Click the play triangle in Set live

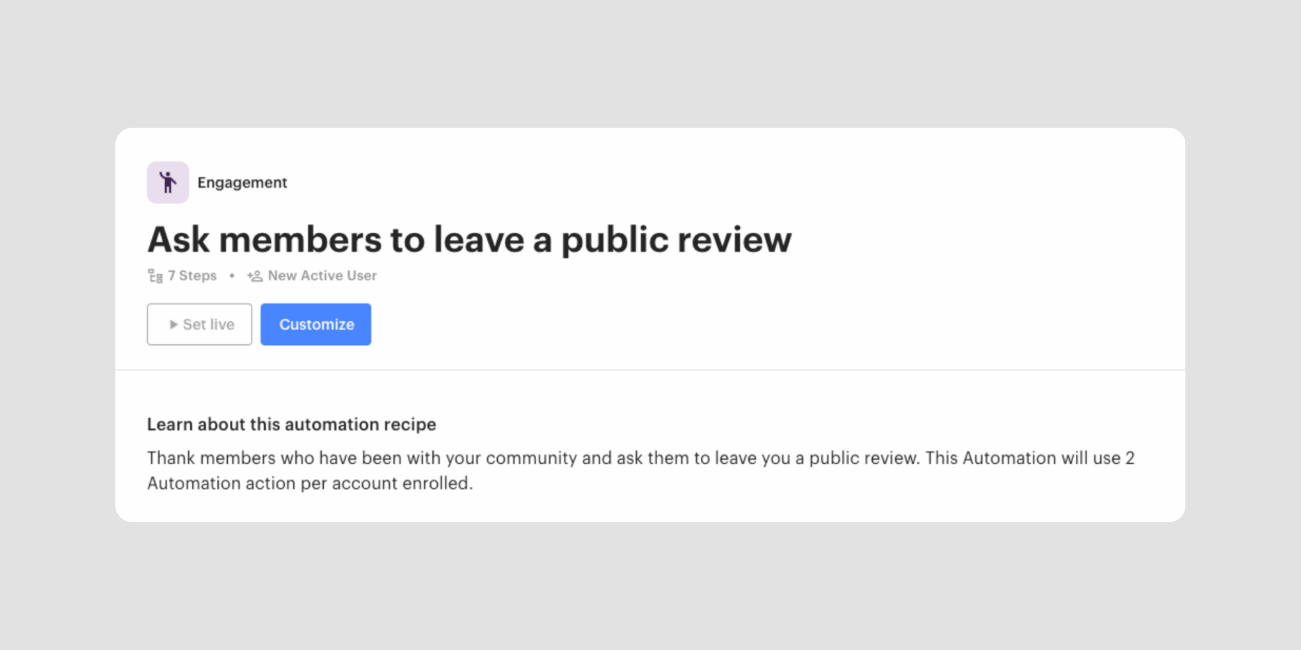point(173,324)
